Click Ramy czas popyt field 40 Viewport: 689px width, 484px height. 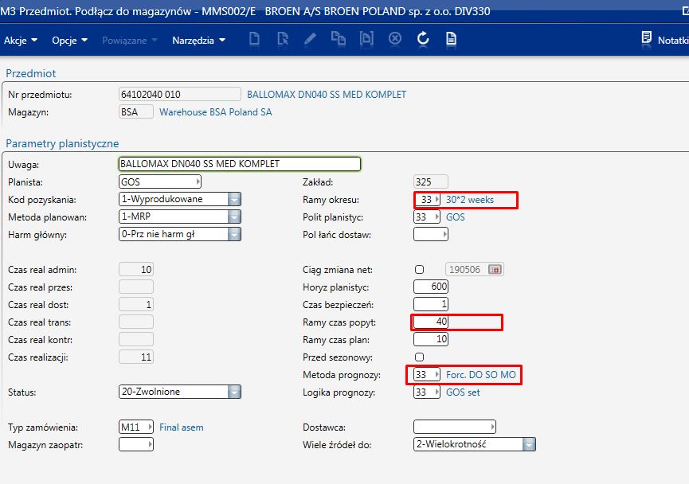tap(431, 322)
